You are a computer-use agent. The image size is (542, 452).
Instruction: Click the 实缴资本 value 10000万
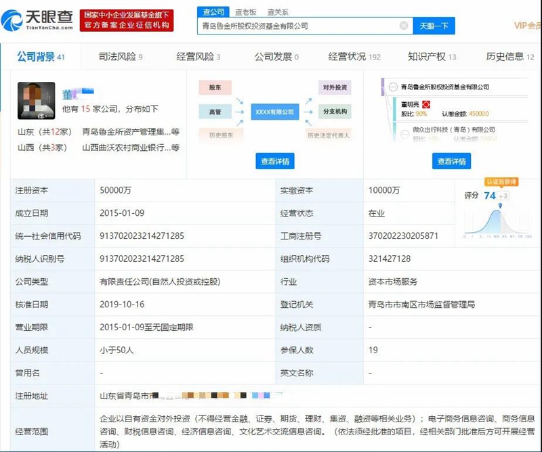(x=384, y=190)
